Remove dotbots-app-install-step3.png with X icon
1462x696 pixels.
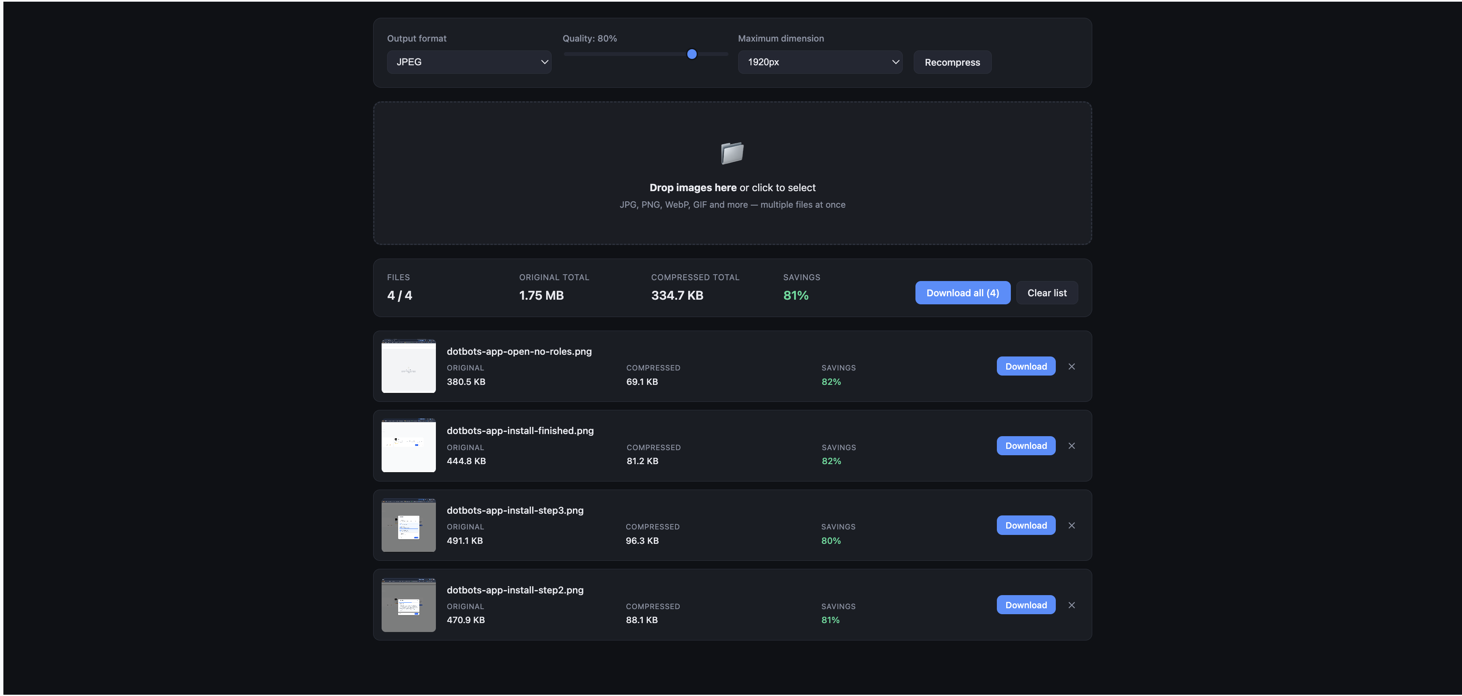tap(1071, 525)
